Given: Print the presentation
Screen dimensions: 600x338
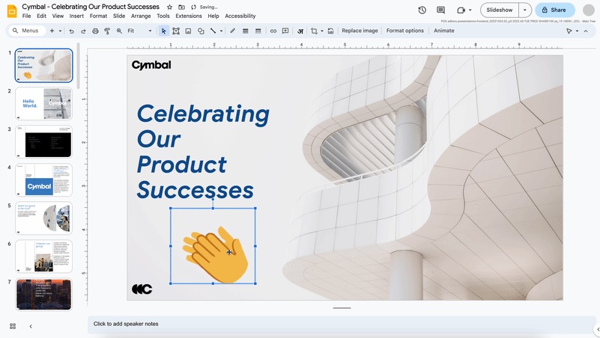Looking at the screenshot, I should click(95, 31).
